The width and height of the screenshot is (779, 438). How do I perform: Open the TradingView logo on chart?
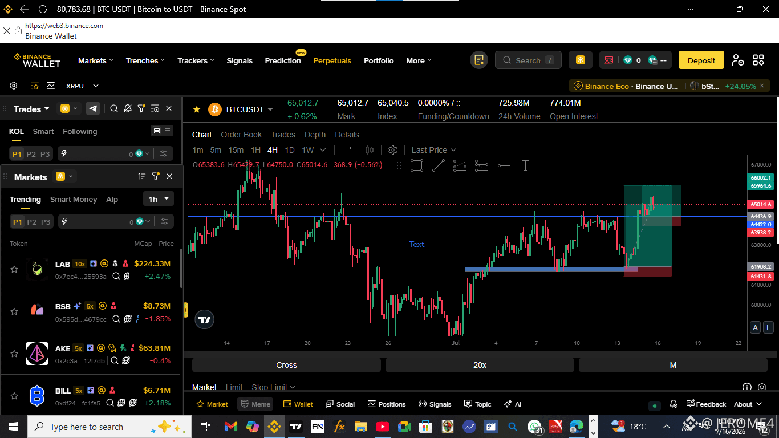(205, 320)
